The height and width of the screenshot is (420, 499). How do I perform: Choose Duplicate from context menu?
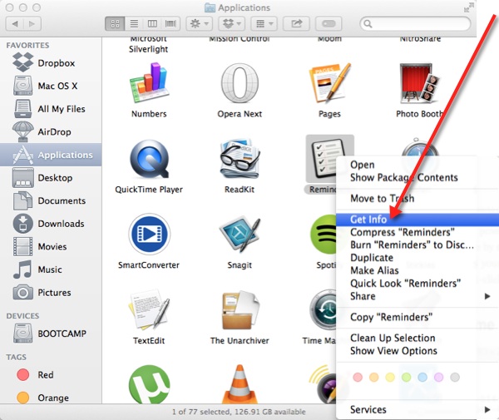(417, 258)
